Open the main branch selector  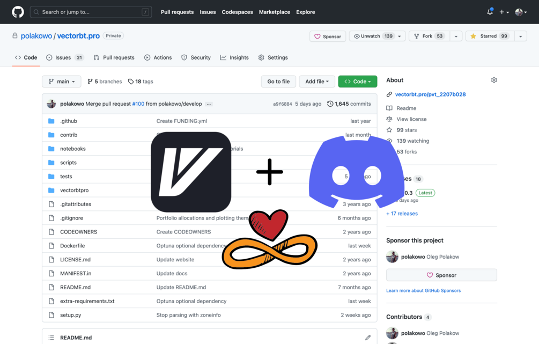pyautogui.click(x=62, y=82)
